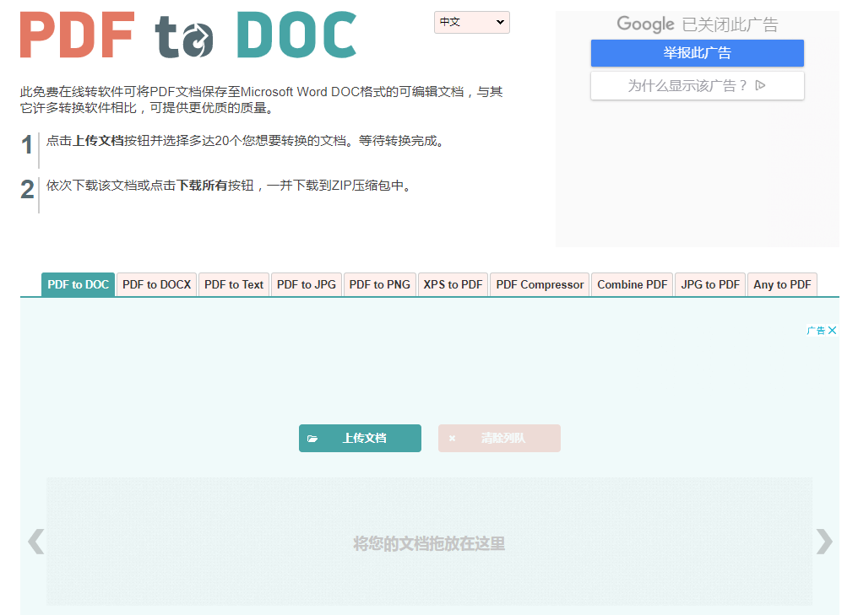Image resolution: width=858 pixels, height=615 pixels.
Task: Click the intro description paragraph
Action: [x=262, y=100]
